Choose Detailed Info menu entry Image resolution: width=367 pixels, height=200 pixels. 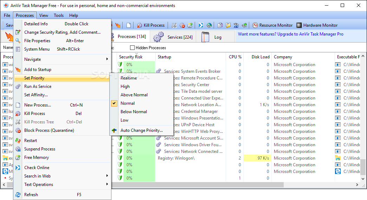pyautogui.click(x=62, y=24)
